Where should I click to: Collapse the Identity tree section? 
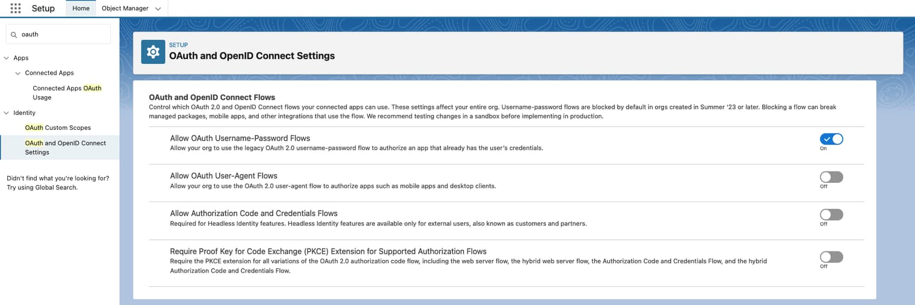pyautogui.click(x=7, y=112)
